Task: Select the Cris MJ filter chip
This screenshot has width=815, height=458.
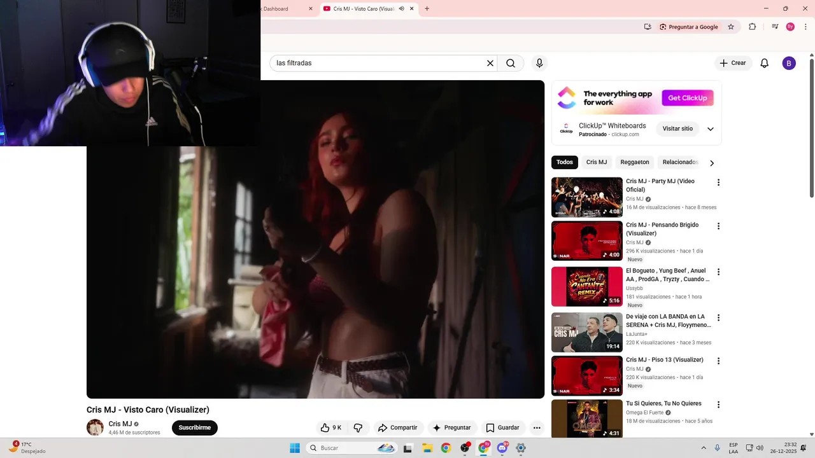Action: click(x=597, y=162)
